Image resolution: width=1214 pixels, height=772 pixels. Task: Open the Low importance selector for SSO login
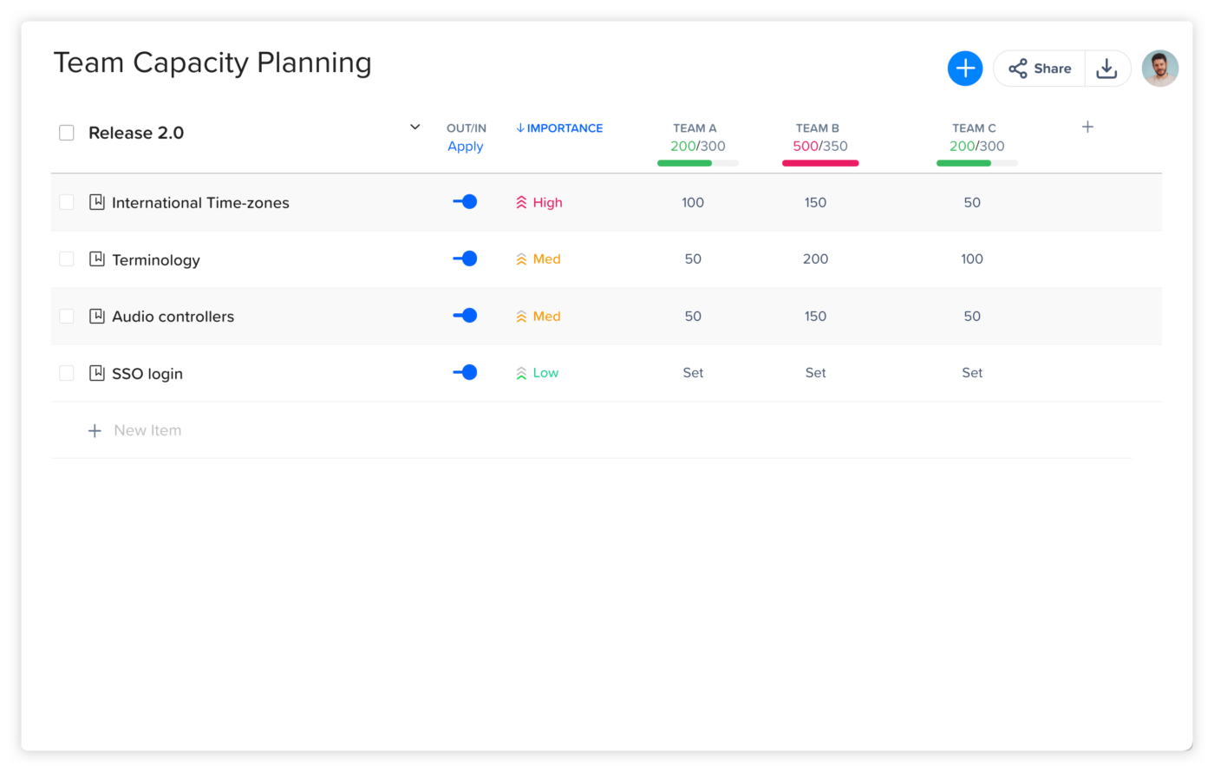538,373
